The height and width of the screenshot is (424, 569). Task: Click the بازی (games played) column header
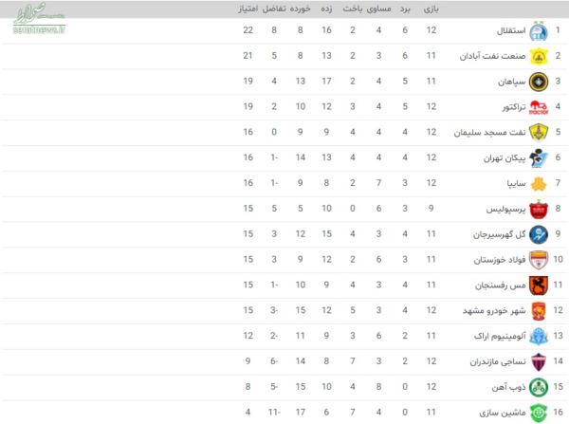431,9
